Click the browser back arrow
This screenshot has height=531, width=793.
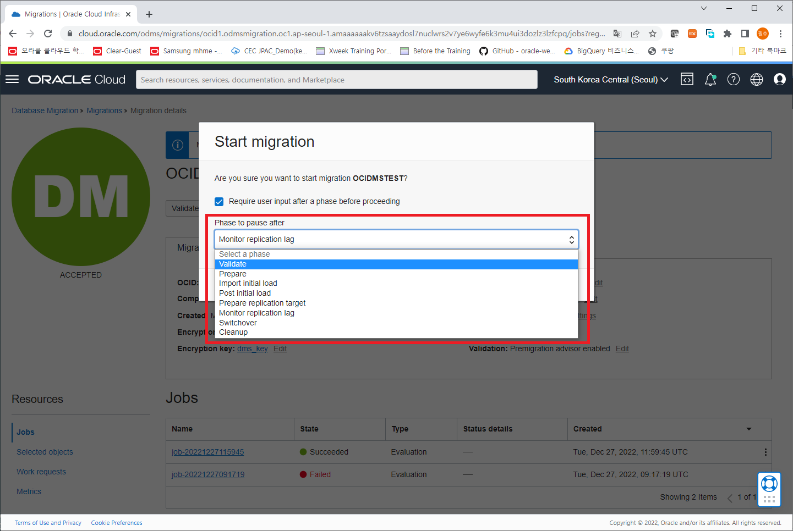(13, 34)
